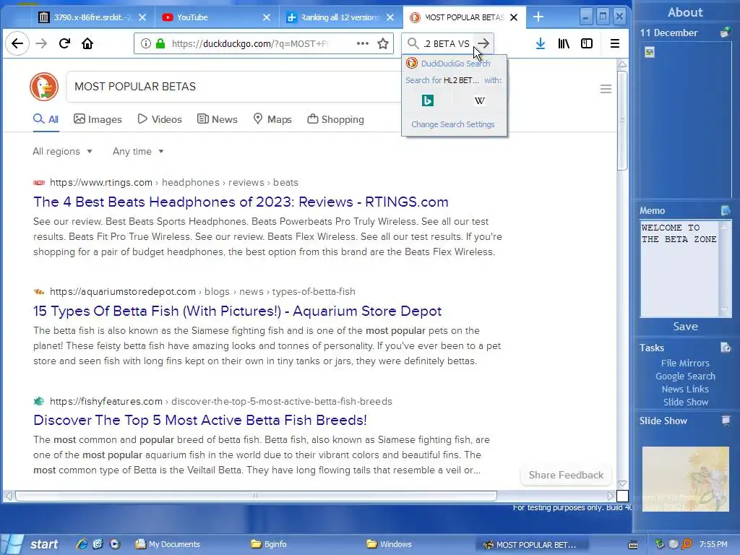The height and width of the screenshot is (555, 740).
Task: Click the page vertical scrollbar thumb
Action: [622, 121]
